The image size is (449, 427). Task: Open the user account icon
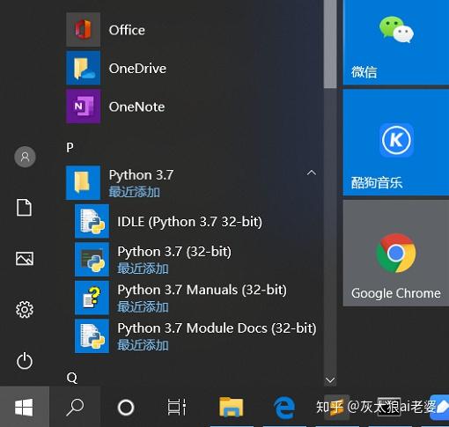pyautogui.click(x=25, y=157)
